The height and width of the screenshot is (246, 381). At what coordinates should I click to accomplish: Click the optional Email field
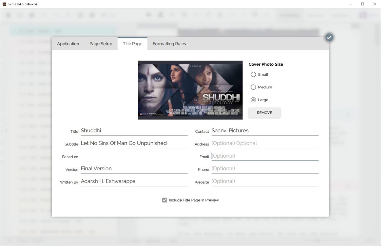(x=265, y=156)
